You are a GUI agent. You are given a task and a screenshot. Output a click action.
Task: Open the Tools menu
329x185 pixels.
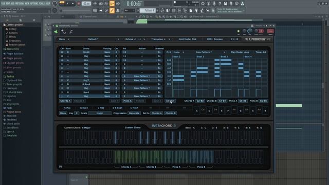(42, 4)
